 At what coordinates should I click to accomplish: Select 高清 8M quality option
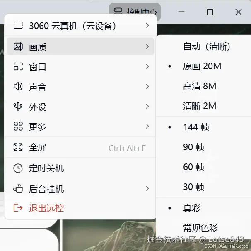coord(204,86)
